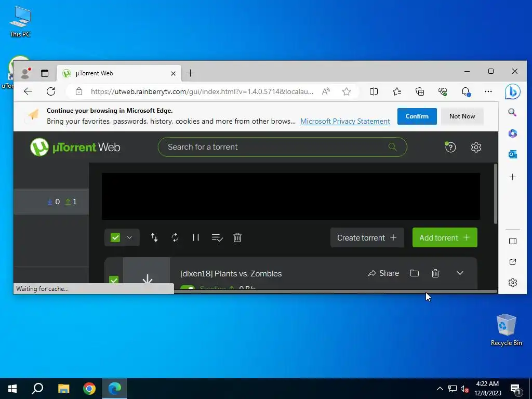This screenshot has width=532, height=399.
Task: Toggle the select-all torrents checkbox
Action: 115,237
